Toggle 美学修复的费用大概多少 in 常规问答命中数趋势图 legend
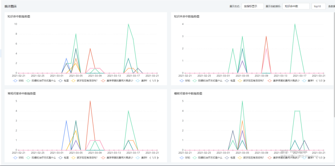 (117, 158)
